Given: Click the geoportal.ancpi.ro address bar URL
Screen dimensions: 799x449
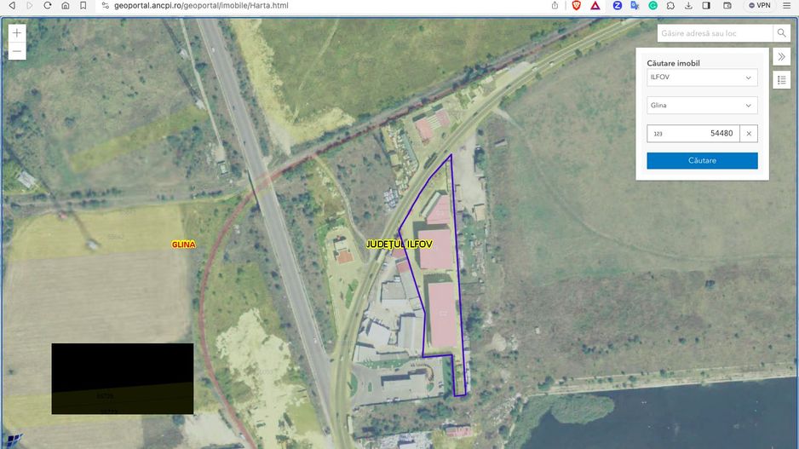Looking at the screenshot, I should (x=201, y=6).
